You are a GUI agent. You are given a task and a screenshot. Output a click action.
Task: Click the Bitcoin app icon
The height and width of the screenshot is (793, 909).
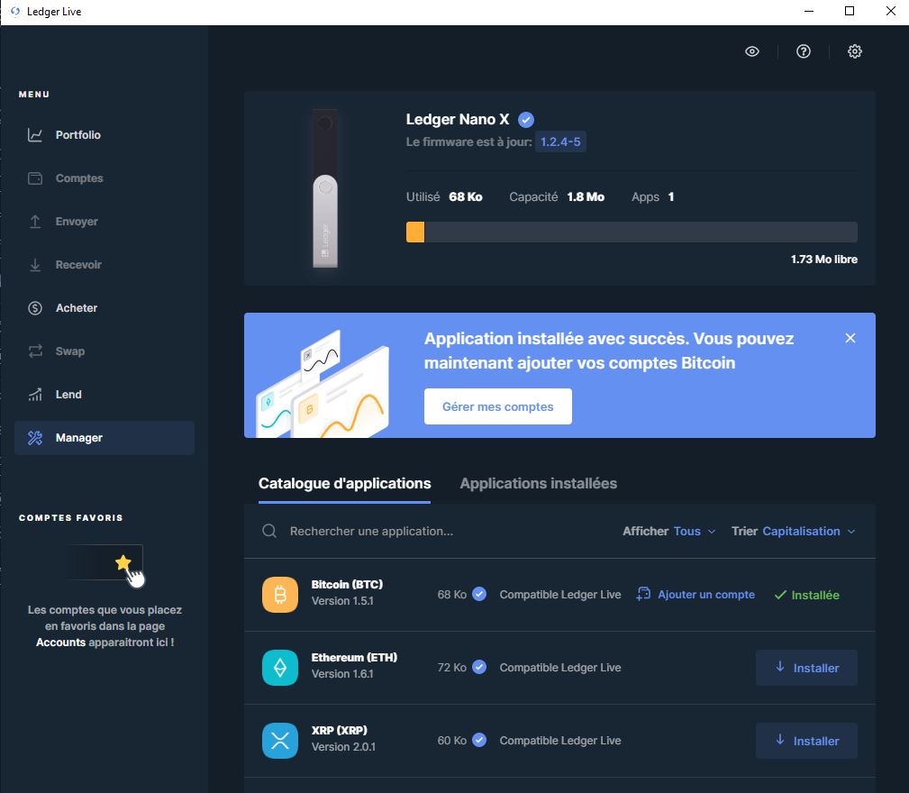(280, 595)
